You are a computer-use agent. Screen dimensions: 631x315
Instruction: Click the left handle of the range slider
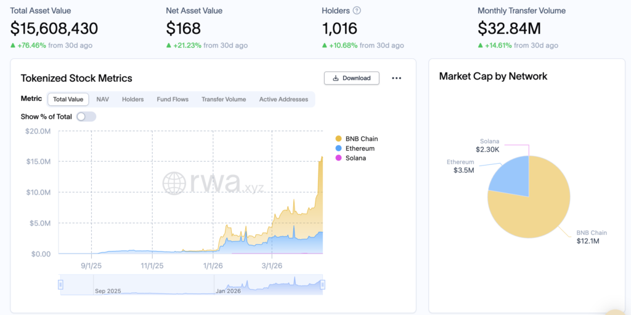point(60,284)
